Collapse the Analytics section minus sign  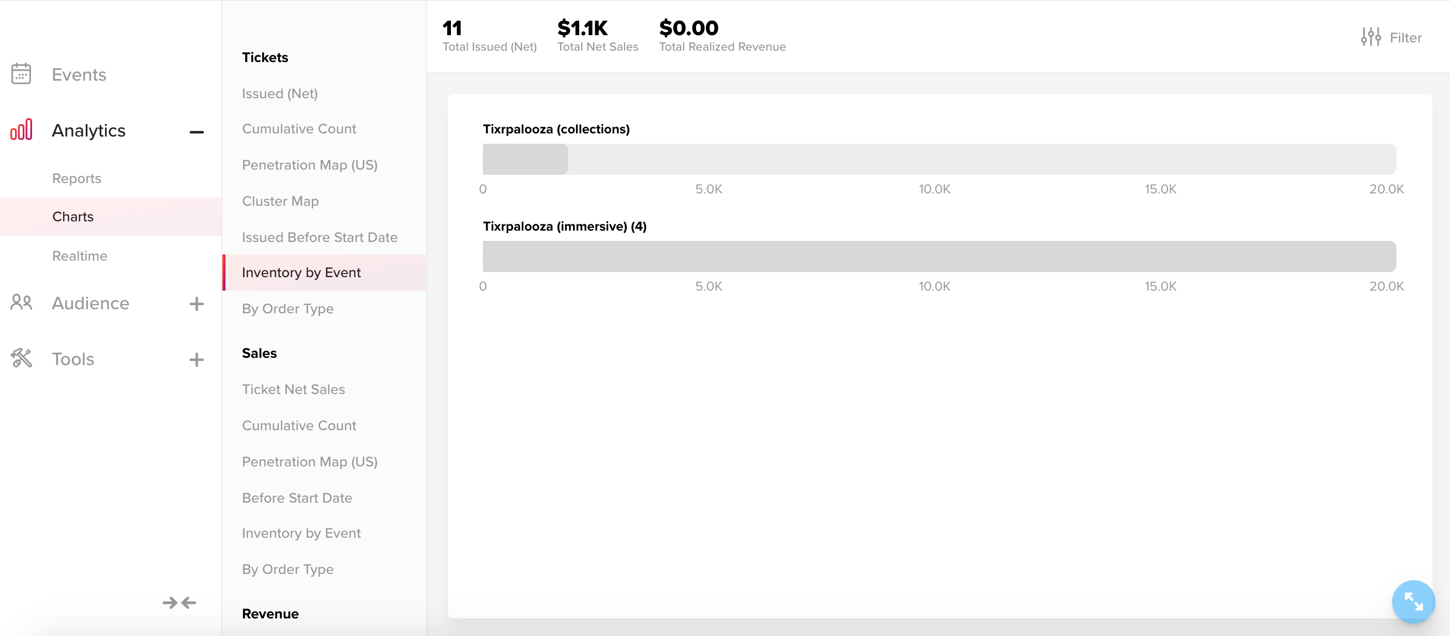(x=197, y=132)
